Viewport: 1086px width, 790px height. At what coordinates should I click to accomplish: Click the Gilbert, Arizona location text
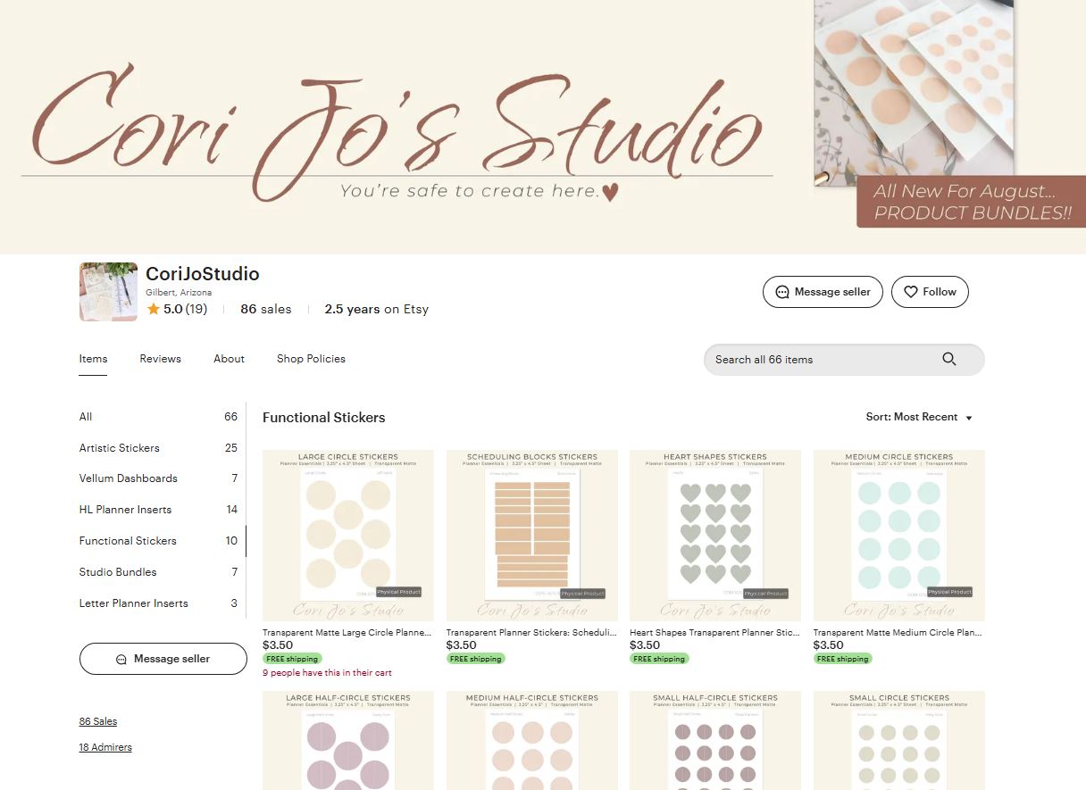pos(179,293)
